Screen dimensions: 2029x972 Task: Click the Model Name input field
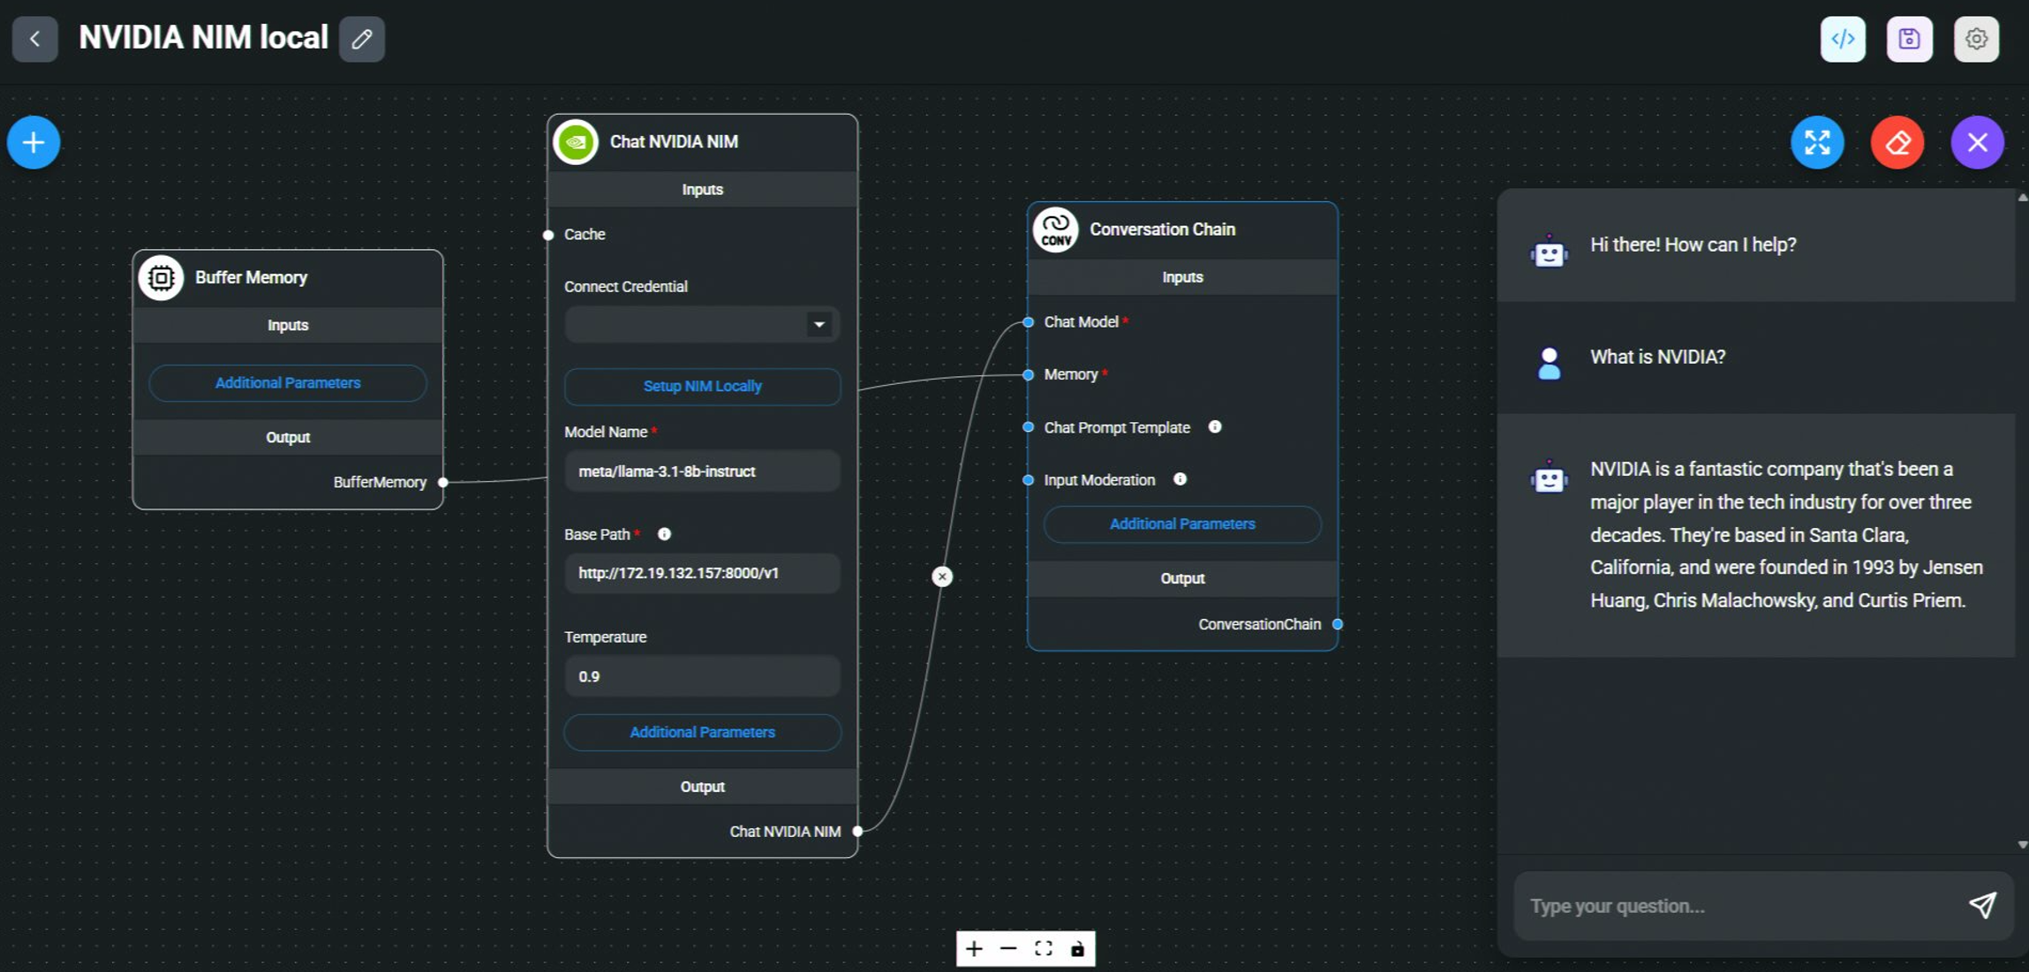[702, 471]
